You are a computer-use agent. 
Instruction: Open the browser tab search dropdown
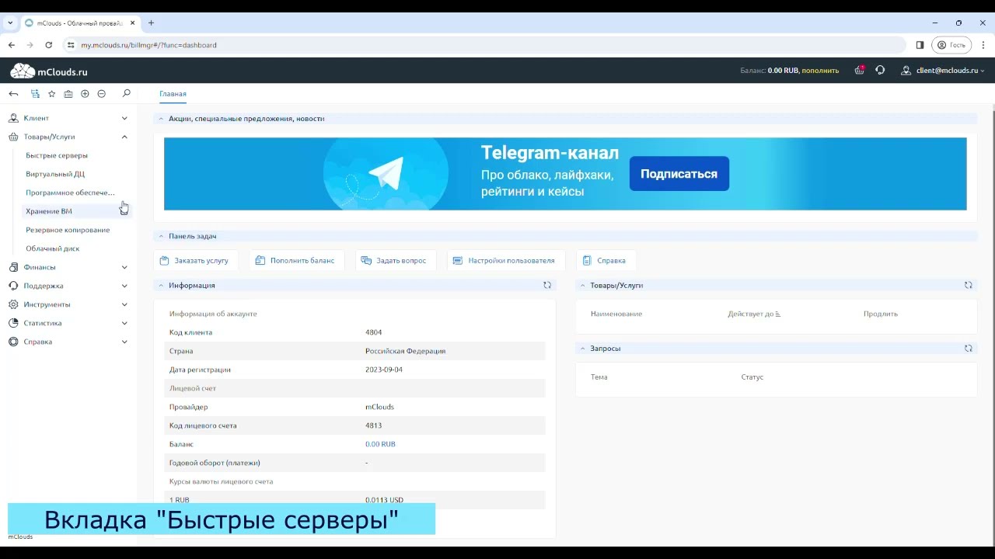click(10, 23)
